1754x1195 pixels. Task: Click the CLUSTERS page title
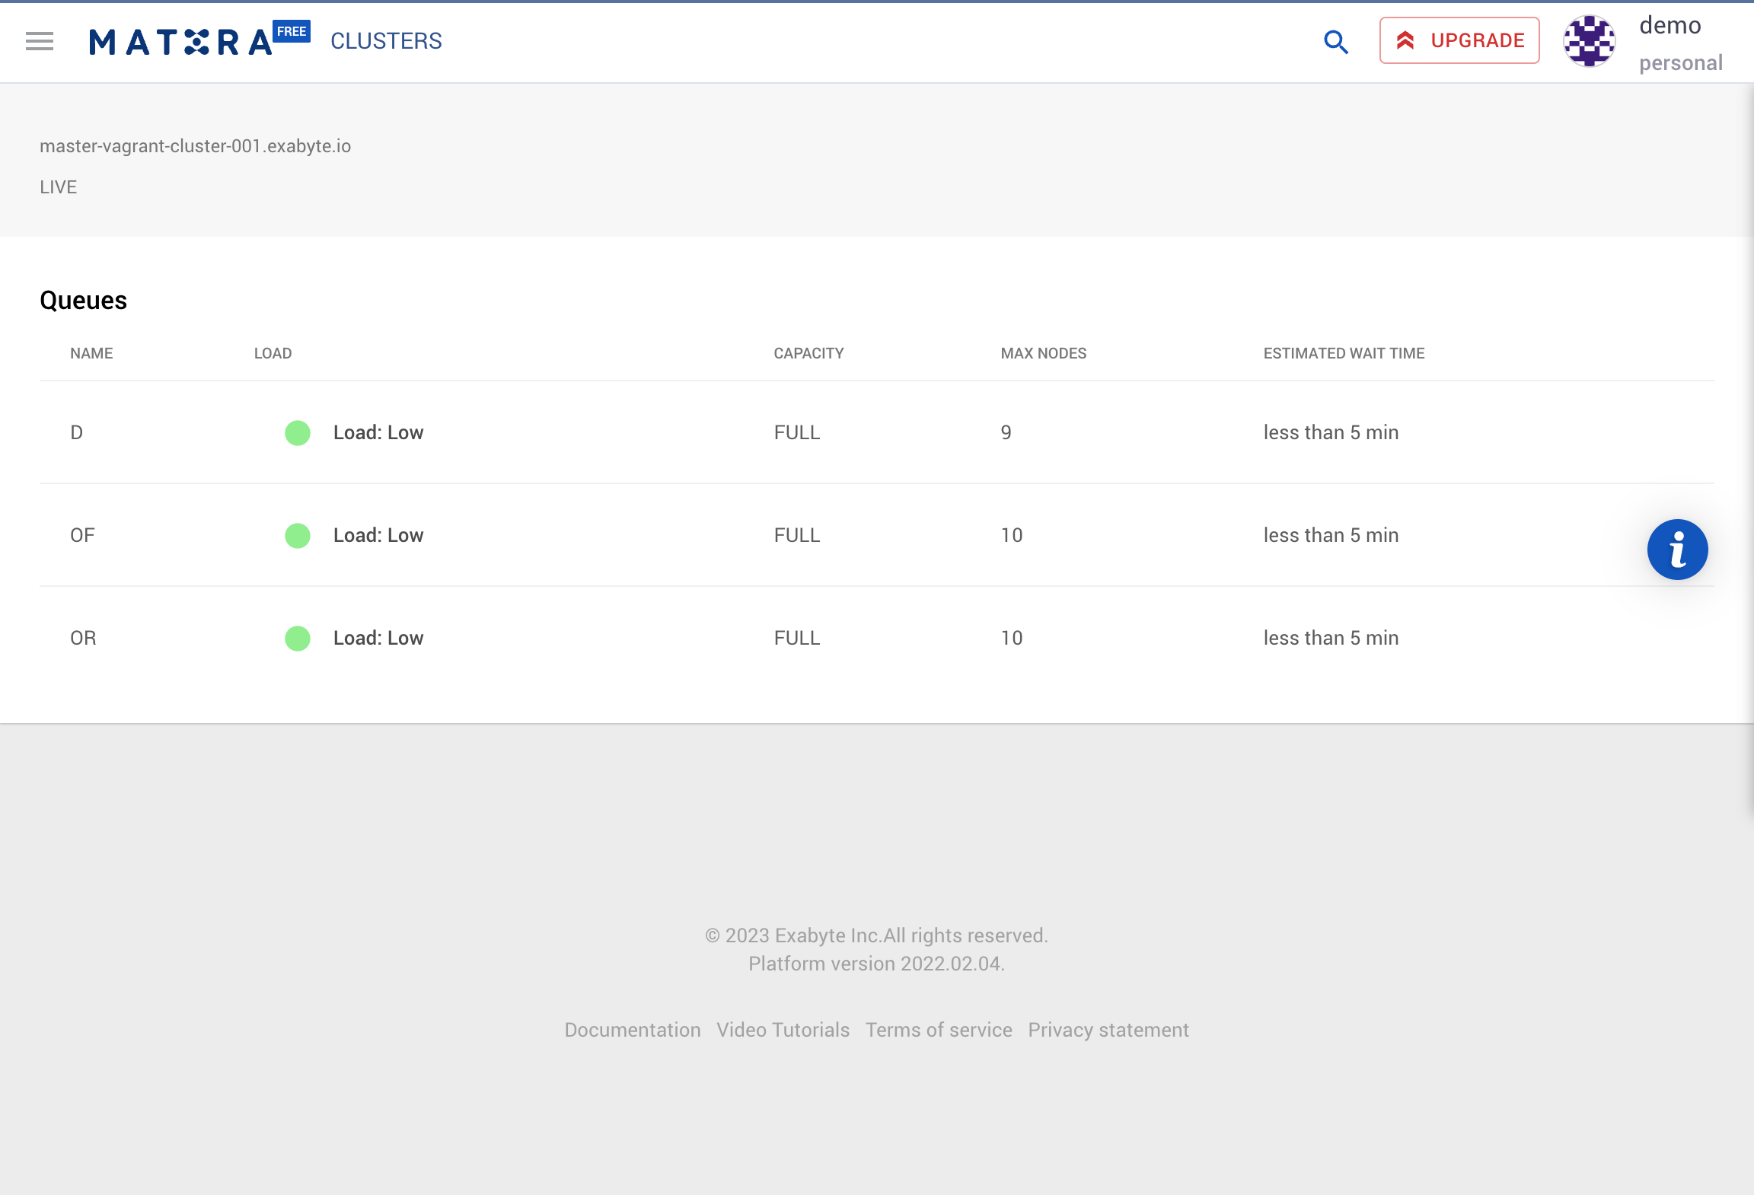pyautogui.click(x=386, y=41)
